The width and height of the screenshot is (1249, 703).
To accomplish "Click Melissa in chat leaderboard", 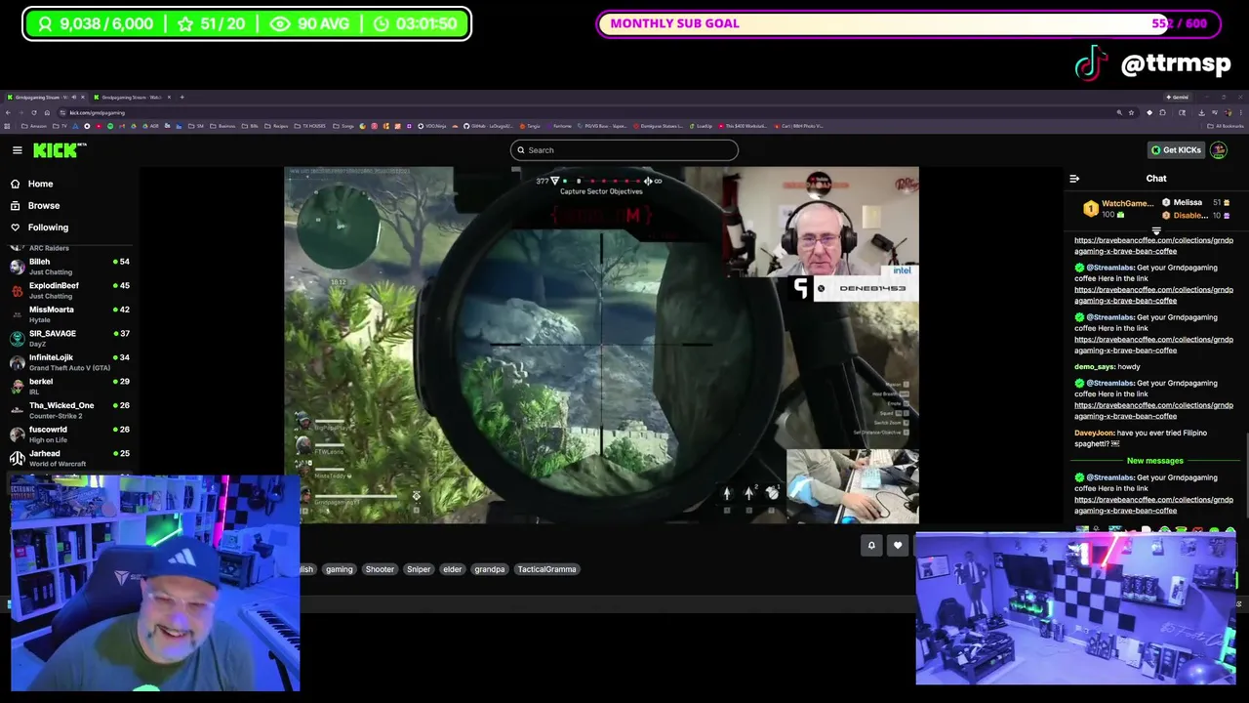I will 1188,203.
